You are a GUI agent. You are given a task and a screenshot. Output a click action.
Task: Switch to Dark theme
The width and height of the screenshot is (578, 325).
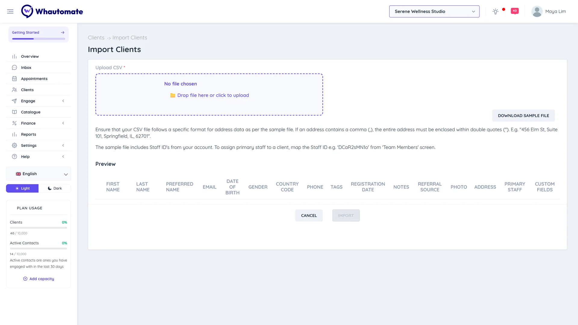[55, 188]
